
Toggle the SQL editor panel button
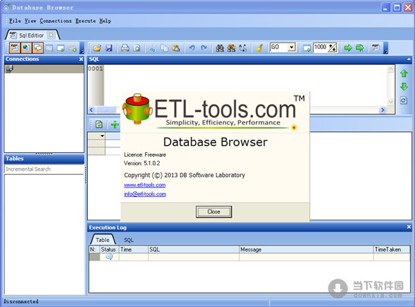[15, 48]
